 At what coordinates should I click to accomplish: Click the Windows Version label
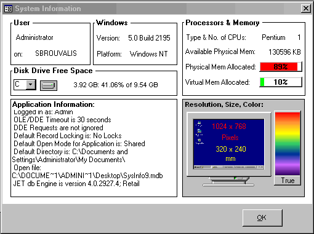click(x=108, y=38)
